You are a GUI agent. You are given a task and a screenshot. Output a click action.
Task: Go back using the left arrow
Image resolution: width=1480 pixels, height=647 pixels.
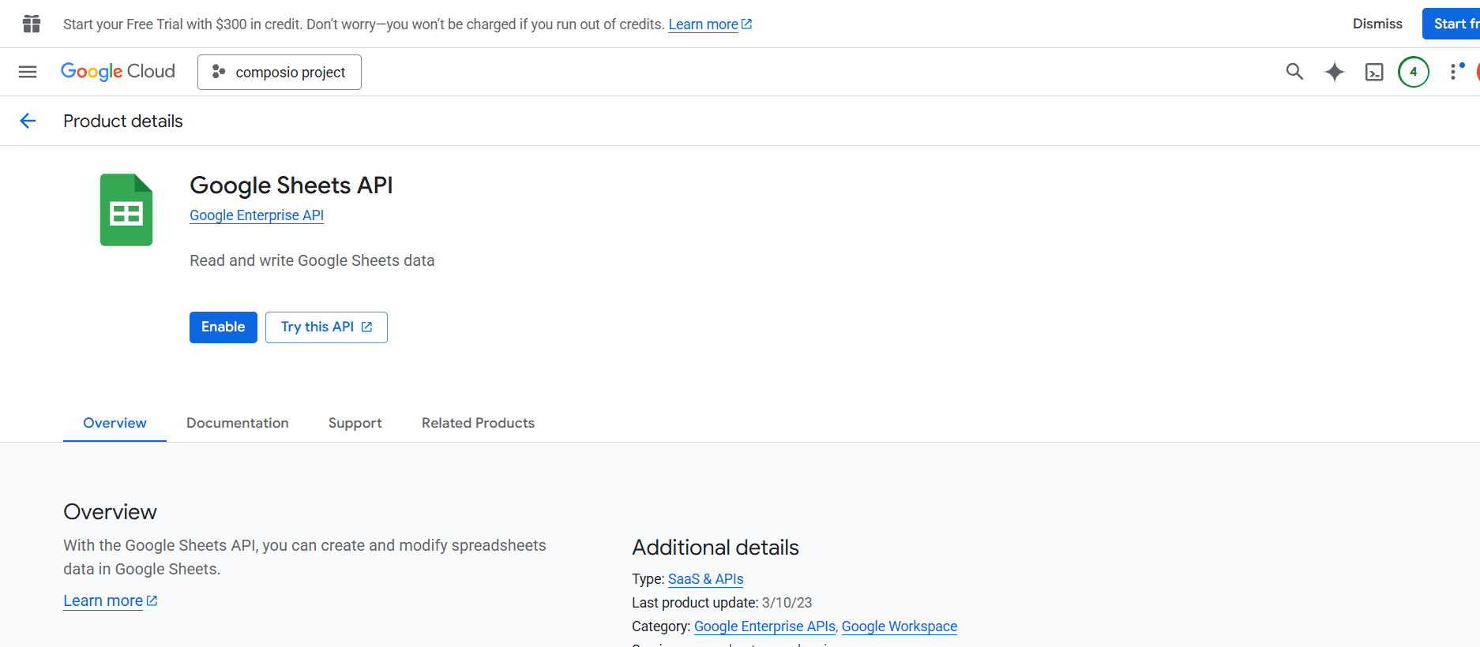click(x=28, y=121)
